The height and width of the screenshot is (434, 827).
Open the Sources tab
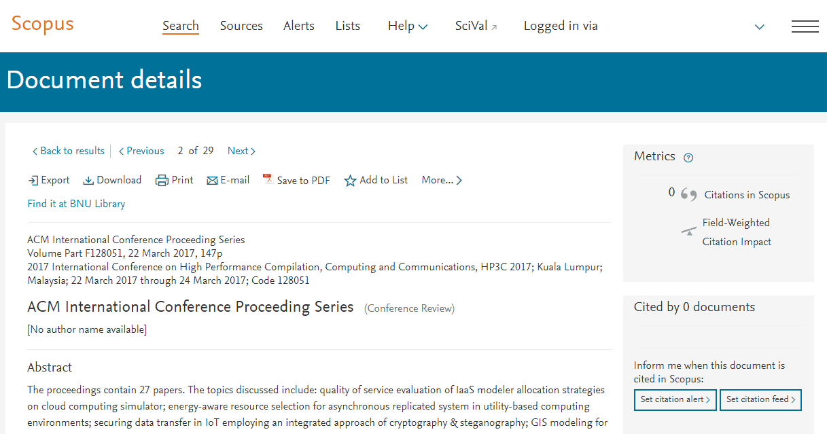[x=241, y=26]
